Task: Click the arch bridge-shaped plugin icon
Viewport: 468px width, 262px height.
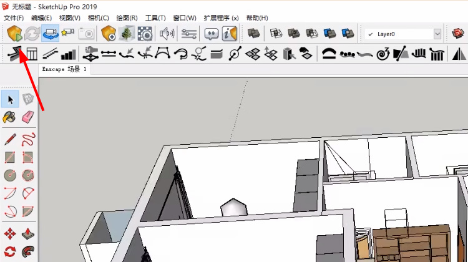Action: 329,54
